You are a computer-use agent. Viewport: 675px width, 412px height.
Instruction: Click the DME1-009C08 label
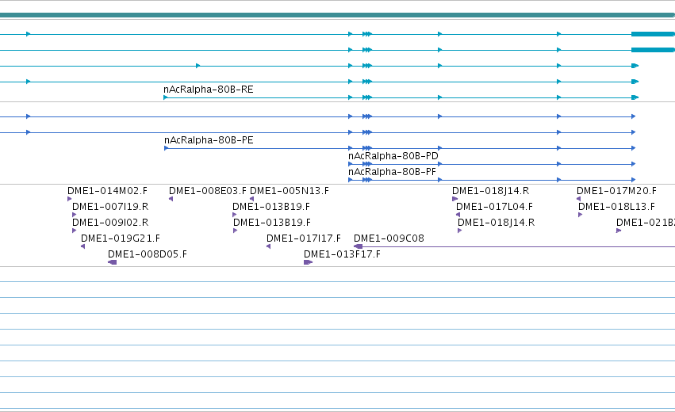click(389, 238)
